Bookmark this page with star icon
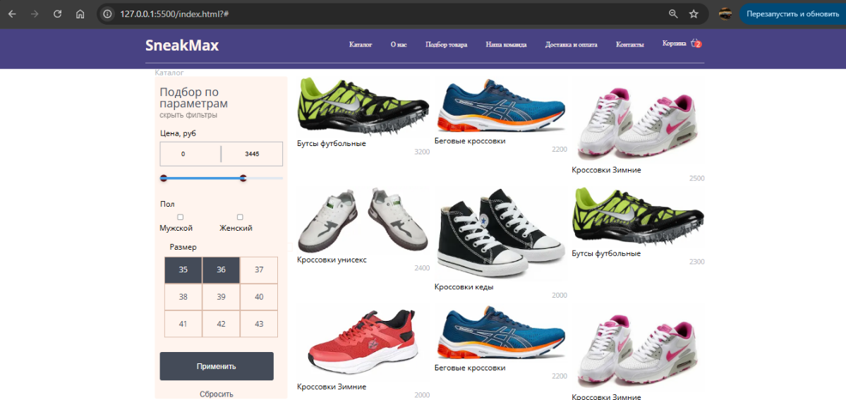This screenshot has width=846, height=400. [x=694, y=14]
